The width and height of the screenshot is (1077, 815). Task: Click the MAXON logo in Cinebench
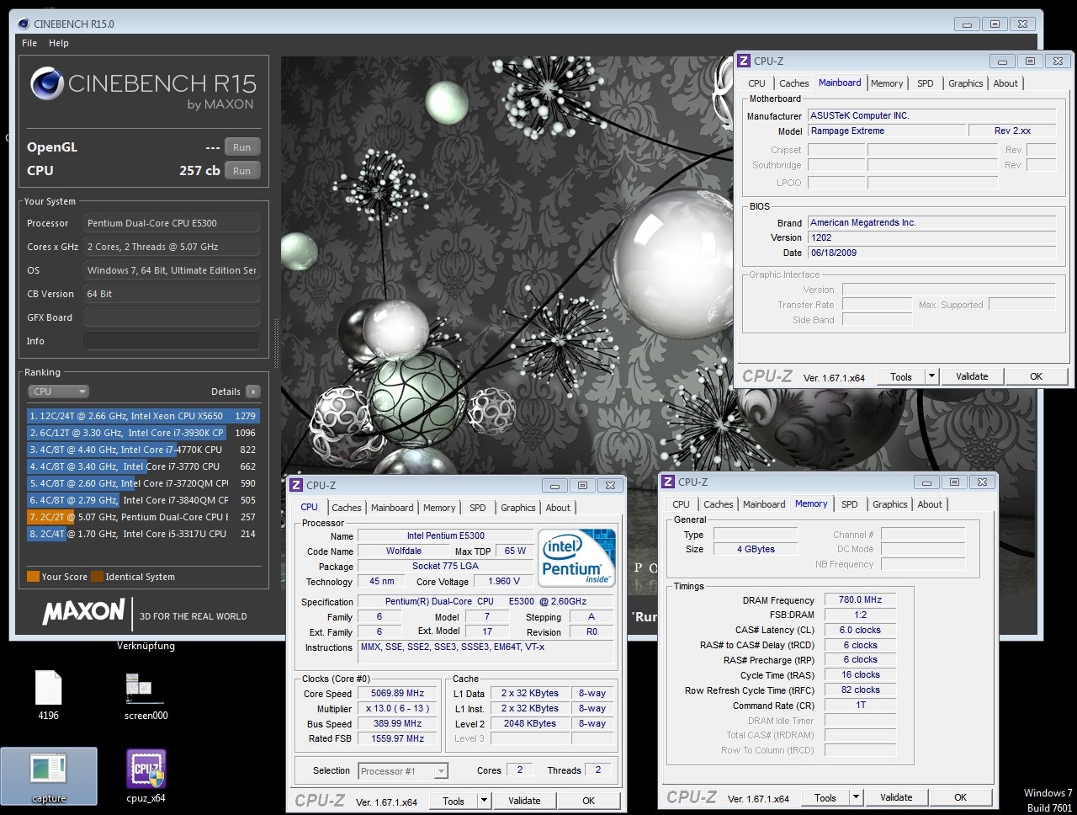click(x=83, y=612)
